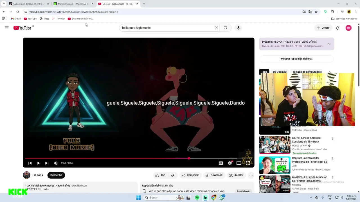Open WestCOL La Ley de Atracción title
Viewport: 360px width, 202px height.
[x=309, y=179]
